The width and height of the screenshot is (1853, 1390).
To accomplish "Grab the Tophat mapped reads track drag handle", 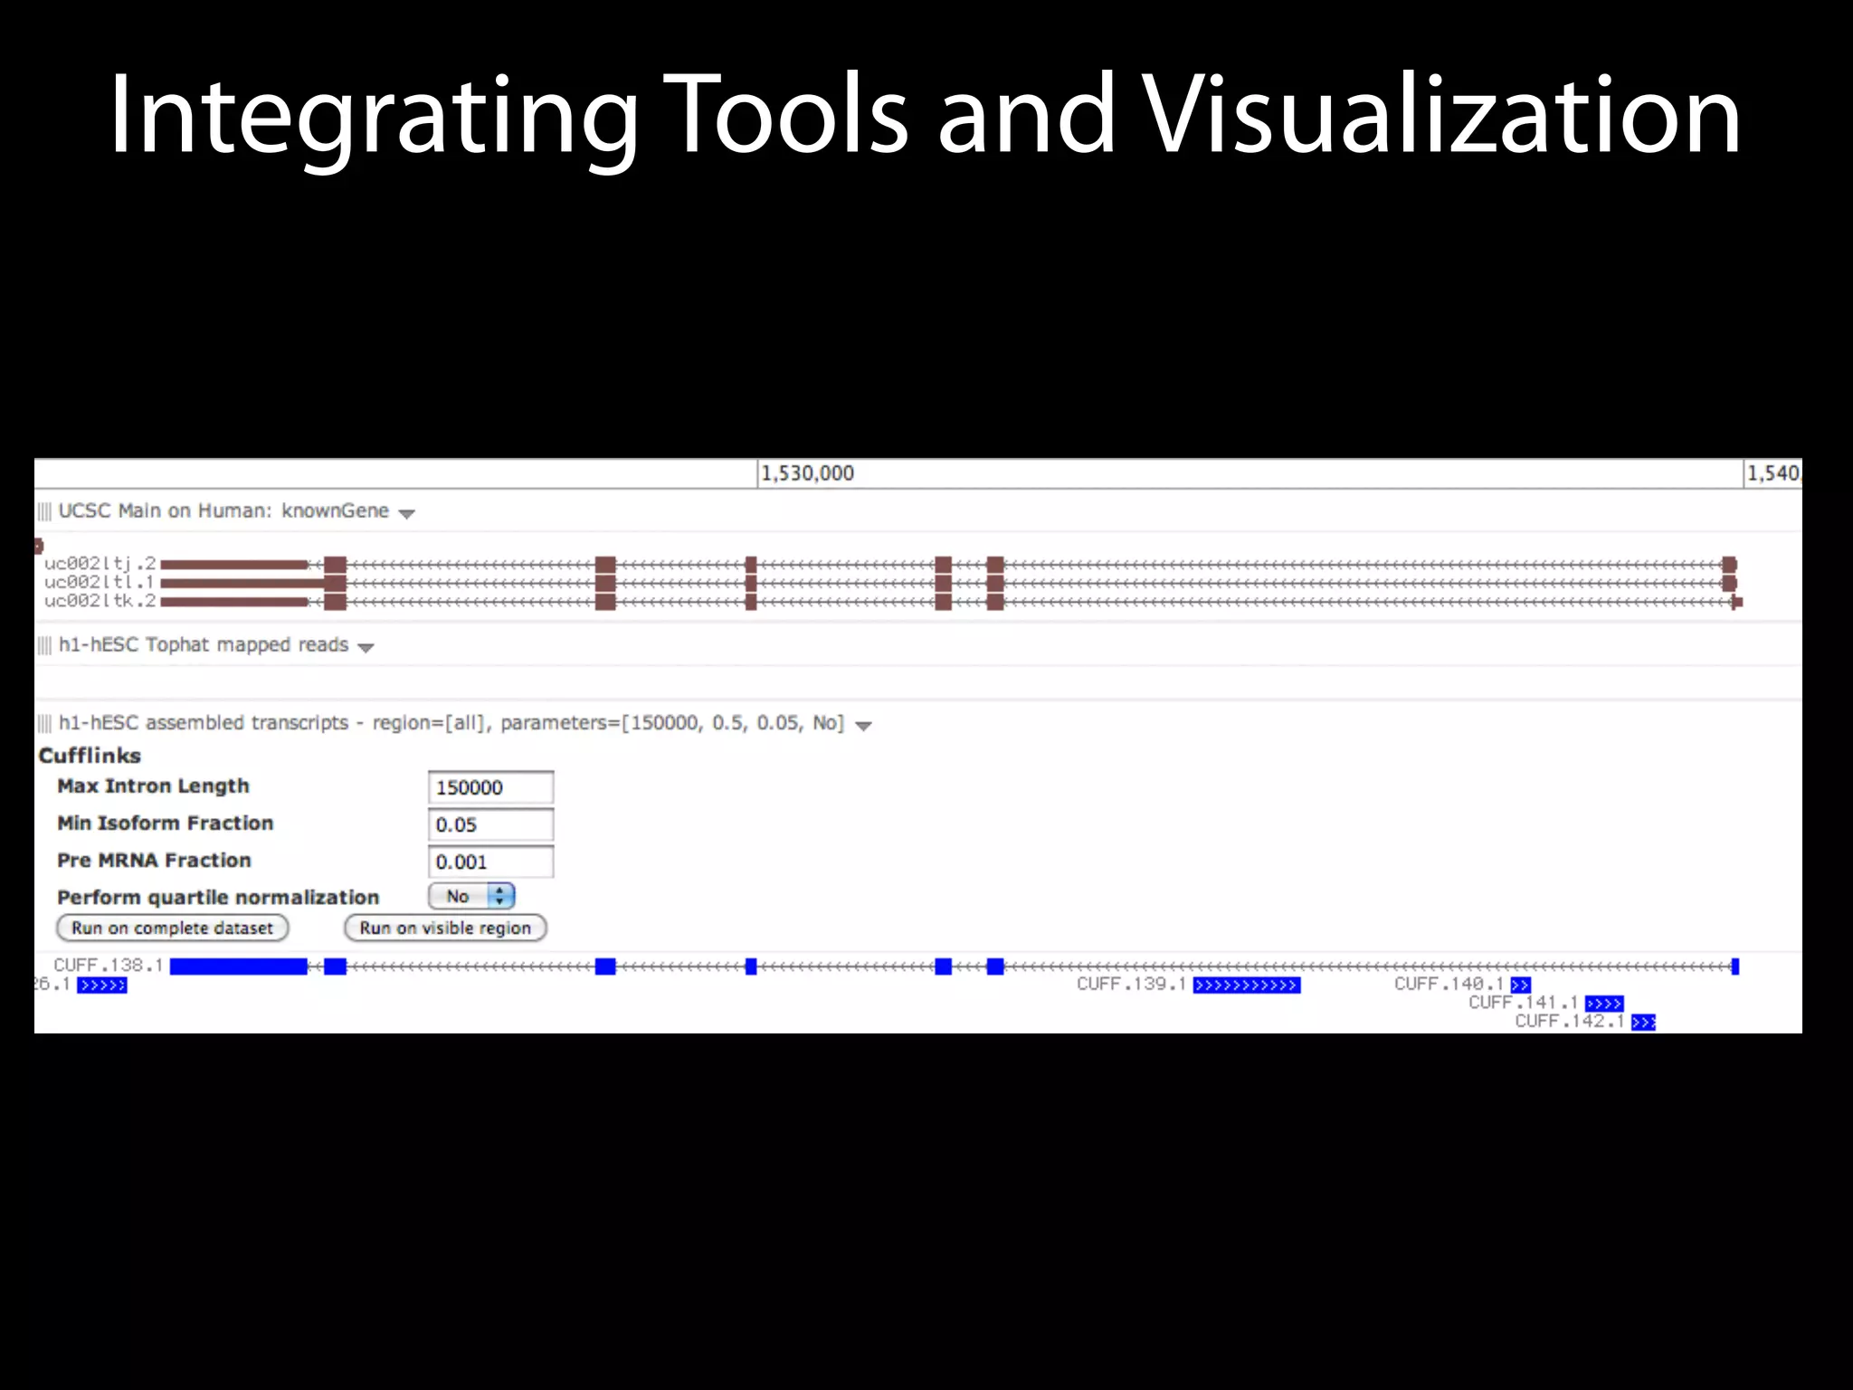I will [44, 646].
